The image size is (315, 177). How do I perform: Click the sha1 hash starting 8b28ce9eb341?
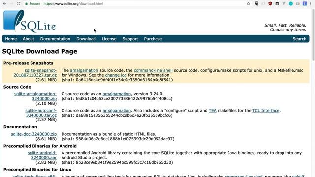tap(117, 162)
